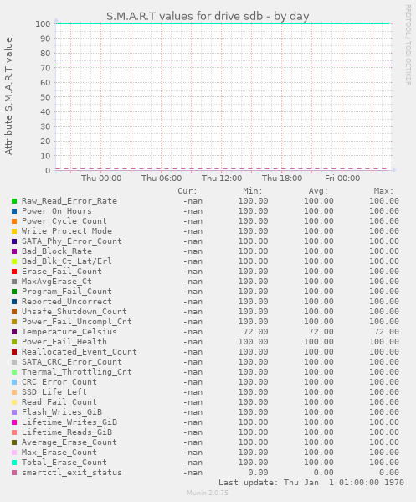Click the purple temperature line at 72
This screenshot has width=416, height=502.
[223, 65]
